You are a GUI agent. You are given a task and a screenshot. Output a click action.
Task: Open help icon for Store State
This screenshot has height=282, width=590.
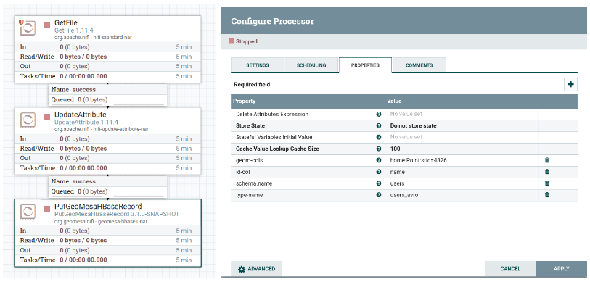(379, 125)
